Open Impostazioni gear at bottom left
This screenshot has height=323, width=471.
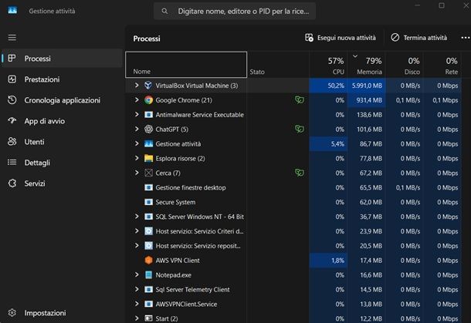[x=12, y=313]
